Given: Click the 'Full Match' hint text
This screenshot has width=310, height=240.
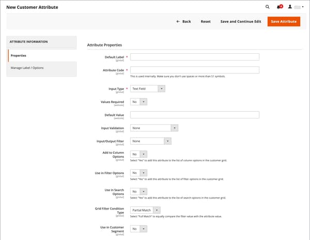Looking at the screenshot, I should click(176, 216).
